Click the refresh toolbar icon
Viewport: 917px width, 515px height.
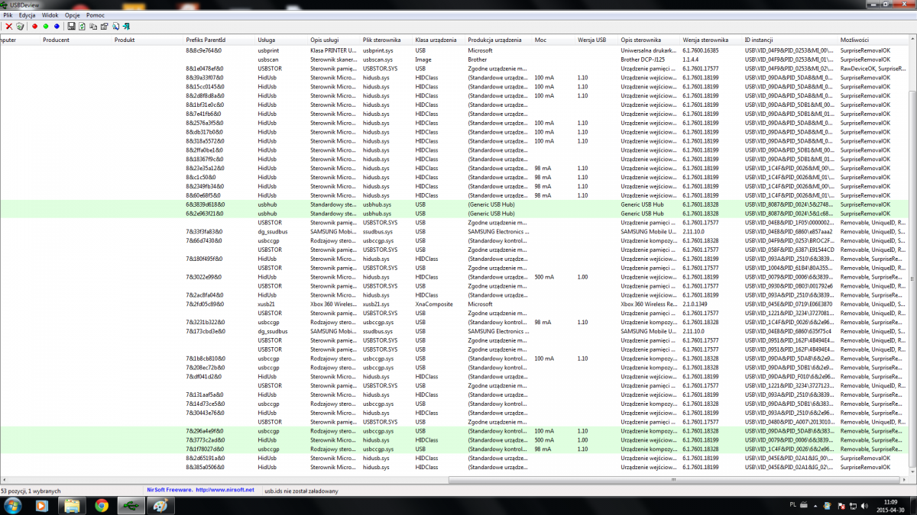[x=81, y=26]
